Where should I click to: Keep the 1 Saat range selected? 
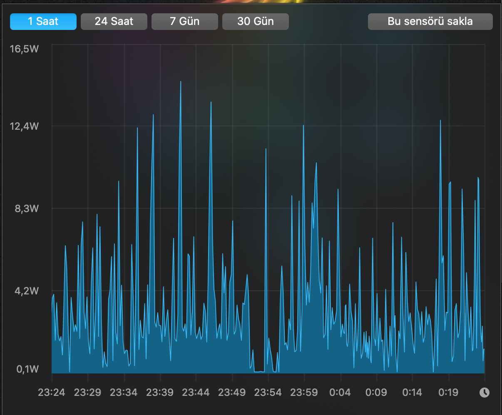(x=43, y=21)
